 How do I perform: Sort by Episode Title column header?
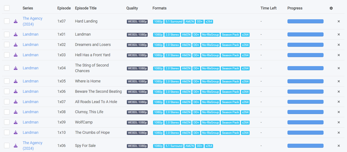(86, 8)
